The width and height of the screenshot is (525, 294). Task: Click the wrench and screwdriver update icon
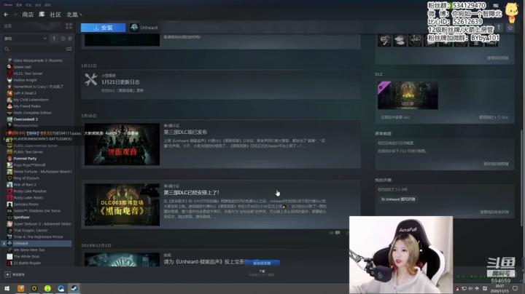coord(90,79)
